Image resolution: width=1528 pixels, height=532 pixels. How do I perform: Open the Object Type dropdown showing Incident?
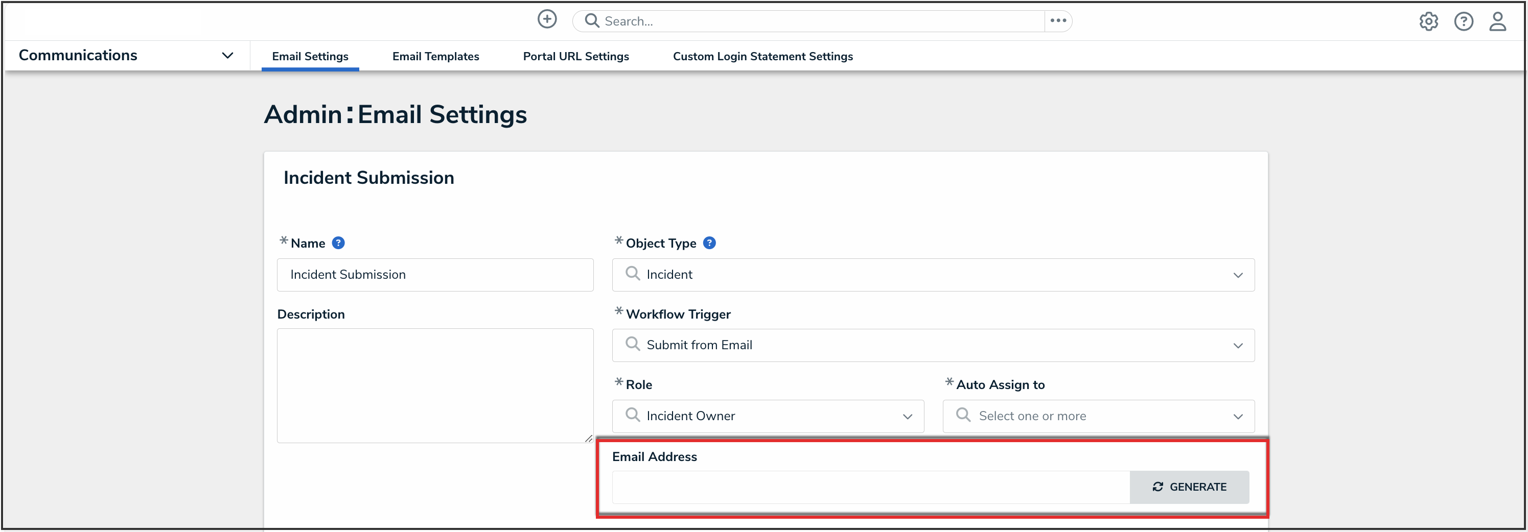(x=933, y=275)
